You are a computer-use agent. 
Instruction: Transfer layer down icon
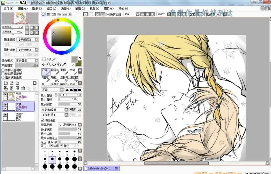coord(6,88)
